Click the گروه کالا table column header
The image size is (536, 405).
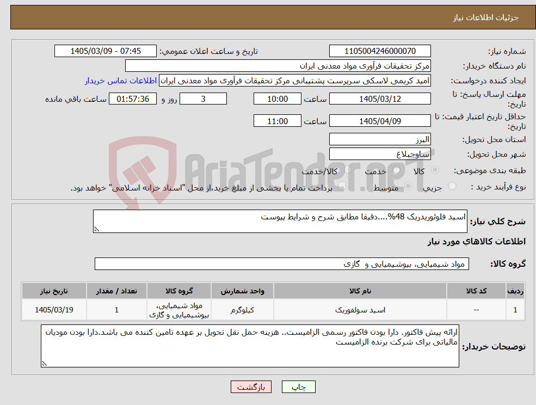coord(179,291)
